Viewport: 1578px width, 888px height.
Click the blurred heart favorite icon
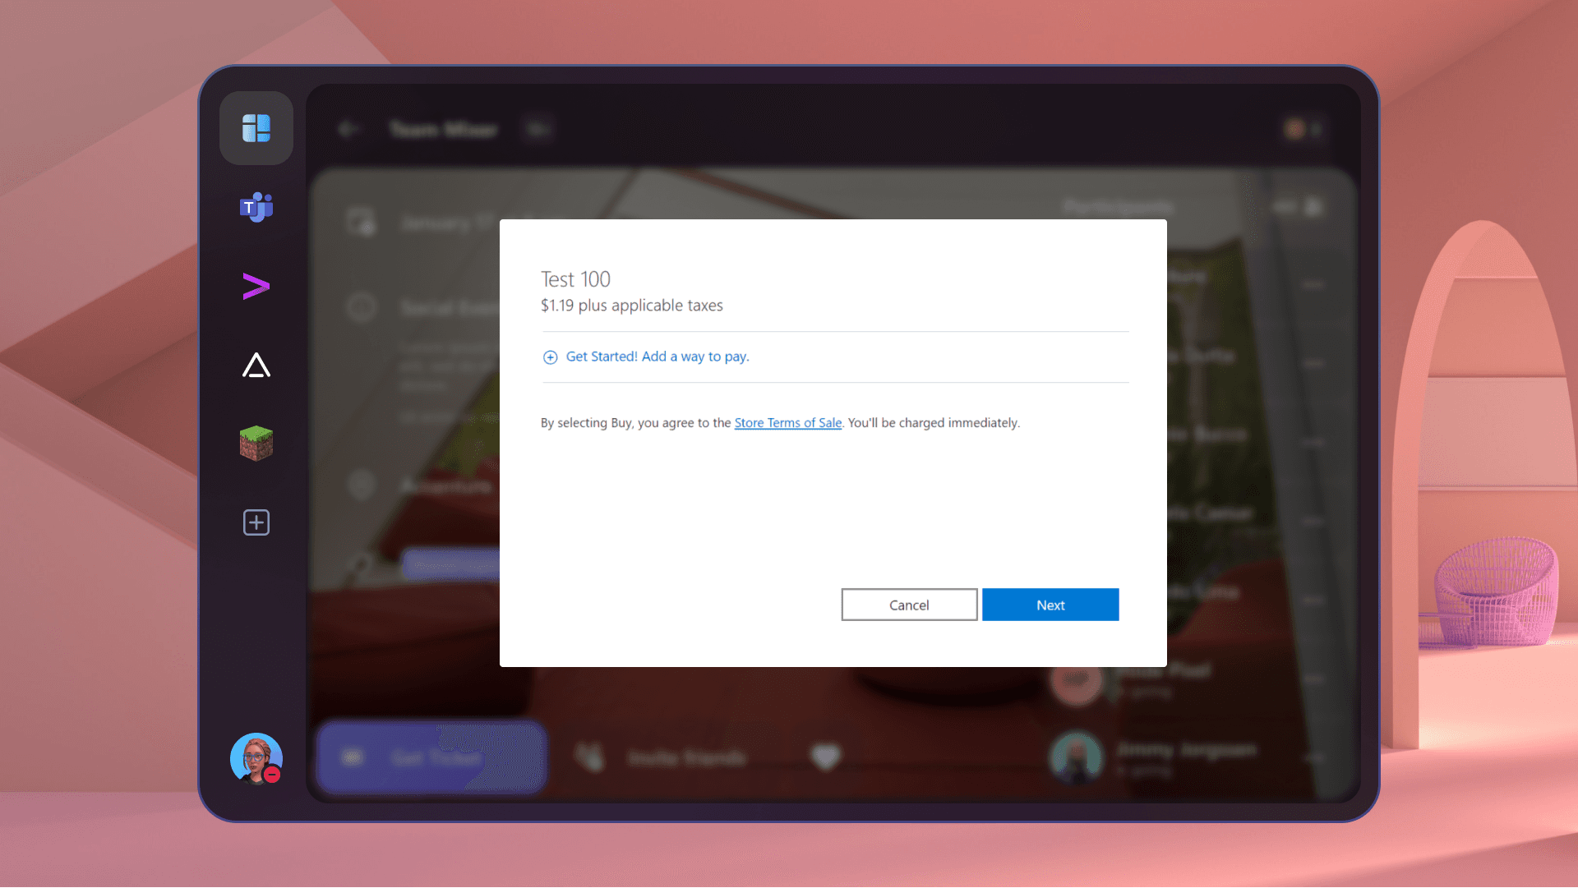[x=825, y=757]
